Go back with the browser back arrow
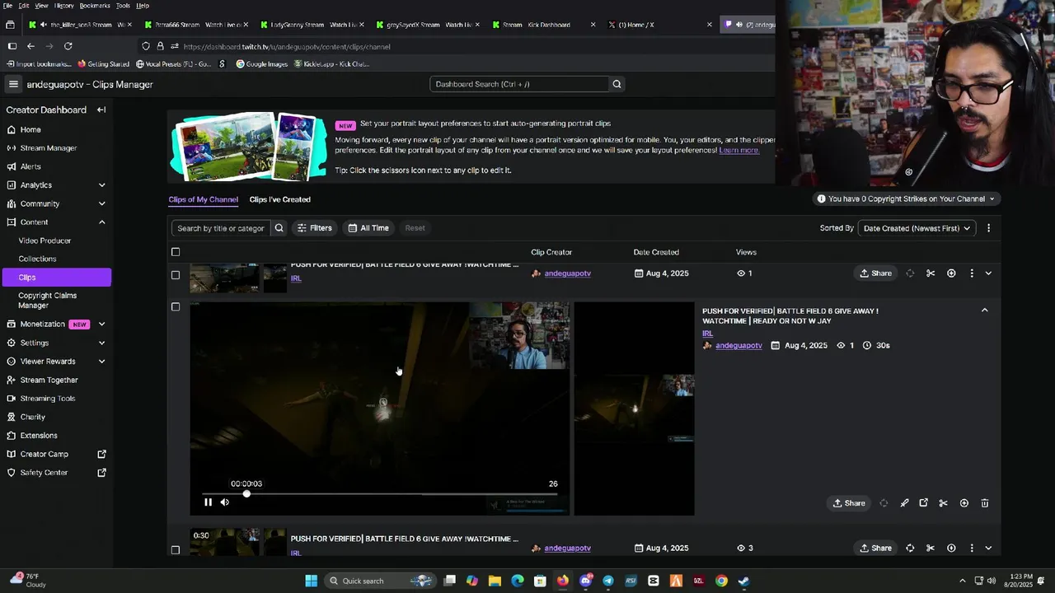Screen dimensions: 1055x593 (x=30, y=46)
